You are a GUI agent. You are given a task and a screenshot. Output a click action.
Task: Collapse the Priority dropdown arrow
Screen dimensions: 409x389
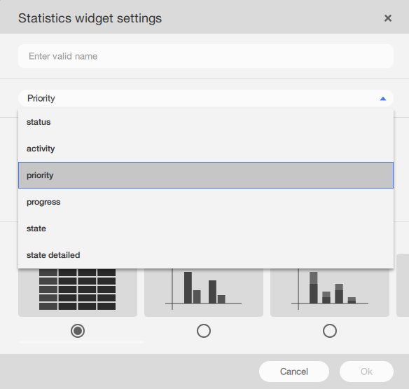(383, 98)
